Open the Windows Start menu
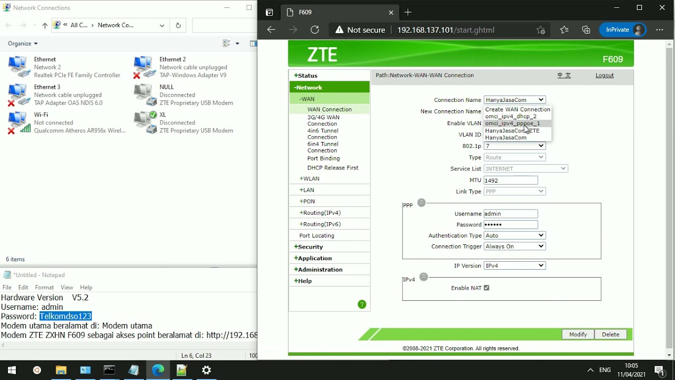 point(12,370)
